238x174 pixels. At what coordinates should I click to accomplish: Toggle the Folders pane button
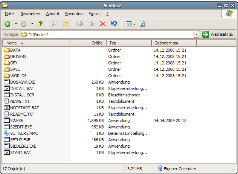(x=66, y=24)
